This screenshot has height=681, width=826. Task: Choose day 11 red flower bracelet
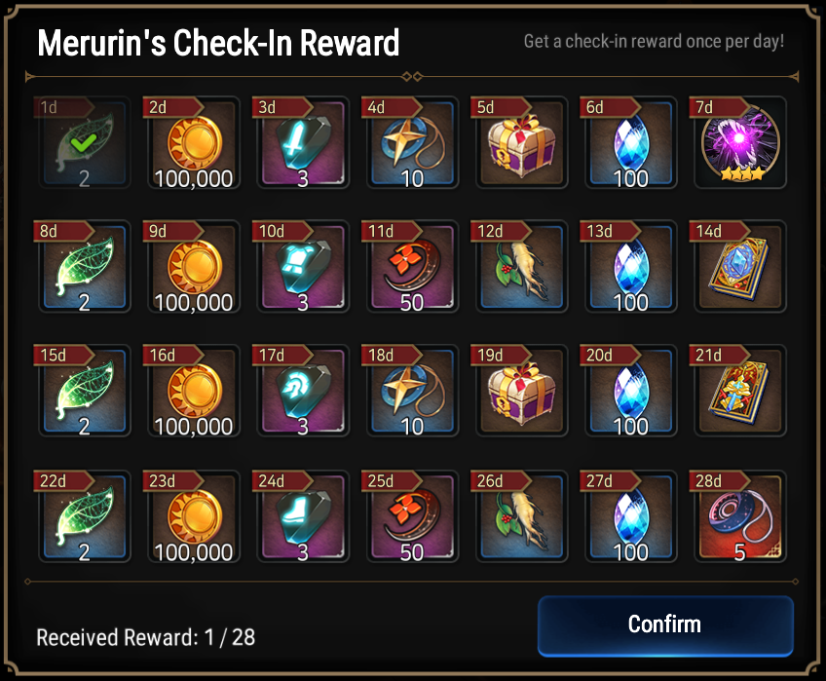pos(412,266)
